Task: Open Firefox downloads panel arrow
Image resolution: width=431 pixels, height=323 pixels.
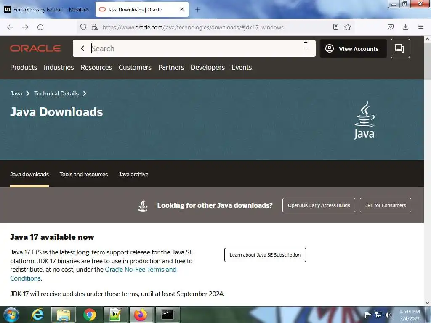Action: (405, 27)
